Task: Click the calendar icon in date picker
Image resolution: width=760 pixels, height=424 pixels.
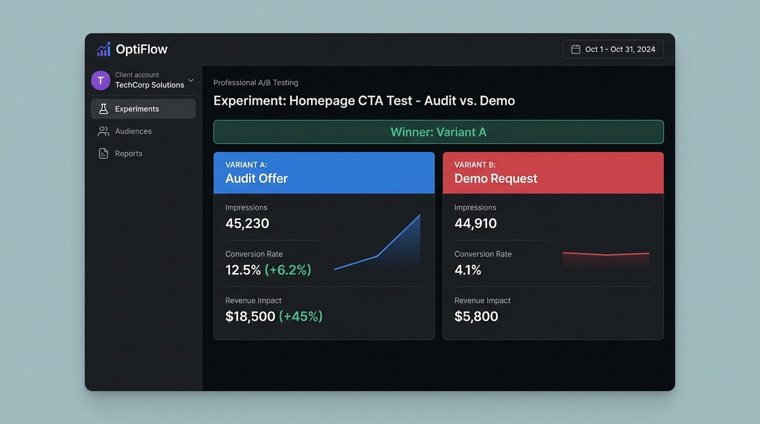Action: coord(576,49)
